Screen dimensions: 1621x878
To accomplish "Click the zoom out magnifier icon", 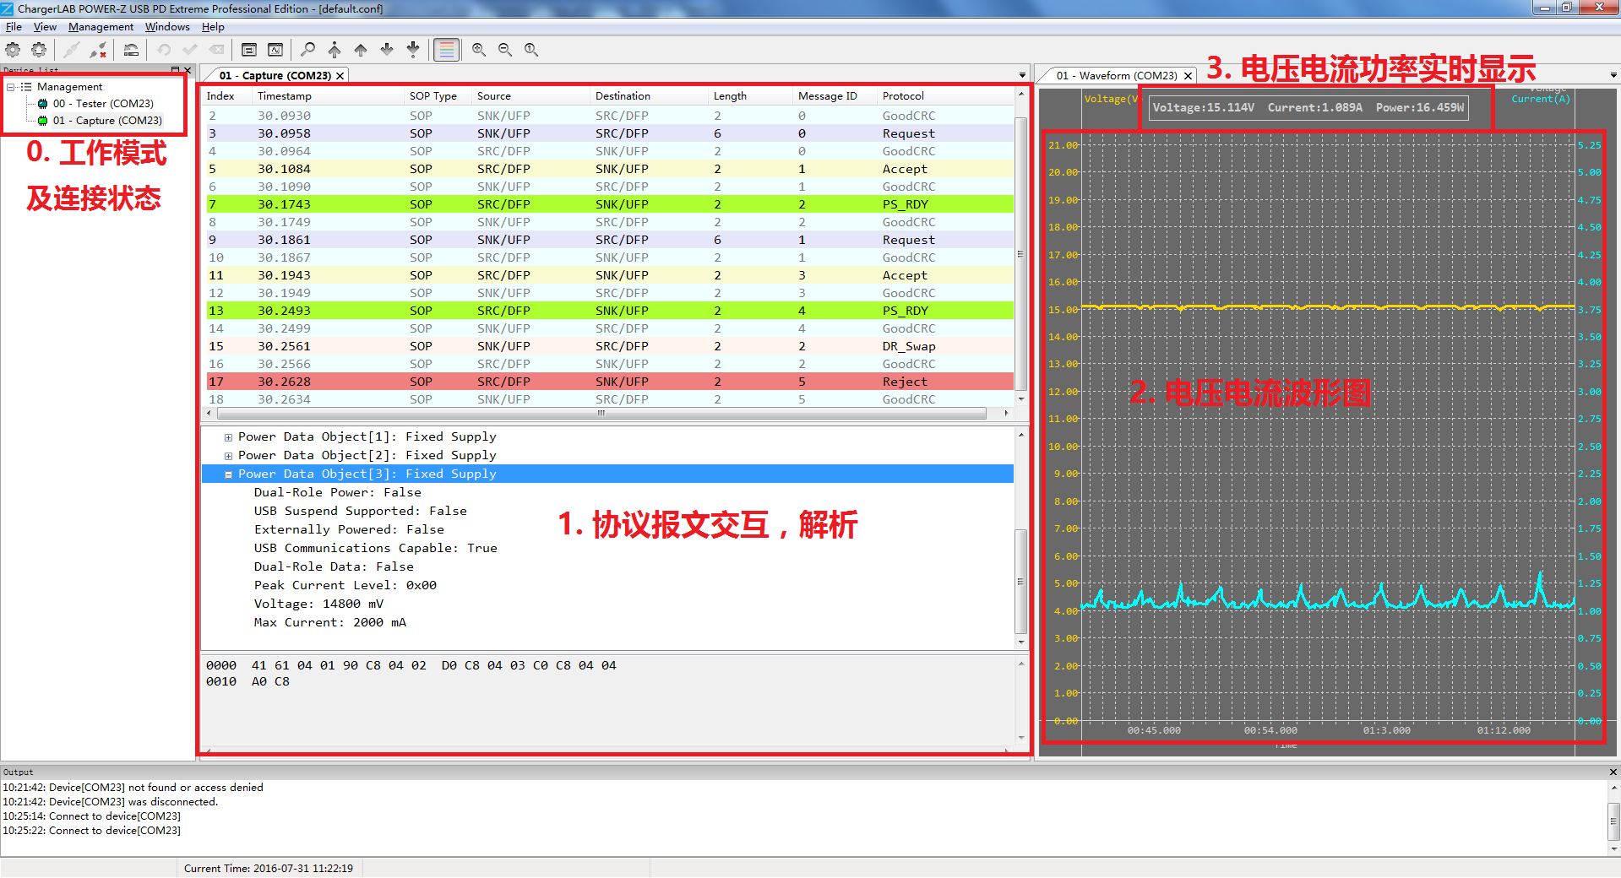I will [505, 50].
